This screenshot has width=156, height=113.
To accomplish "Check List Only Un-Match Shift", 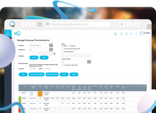I will click(63, 65).
